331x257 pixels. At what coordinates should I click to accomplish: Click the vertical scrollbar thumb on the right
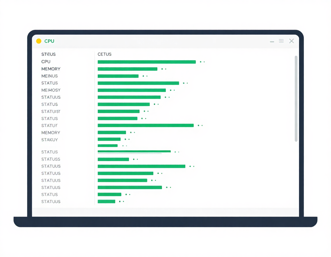pos(296,99)
